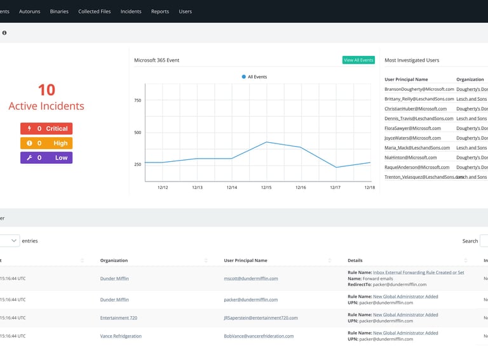Open RaquelAnderson@Microsoft.com user link
Screen dimensions: 488x351
coord(417,168)
